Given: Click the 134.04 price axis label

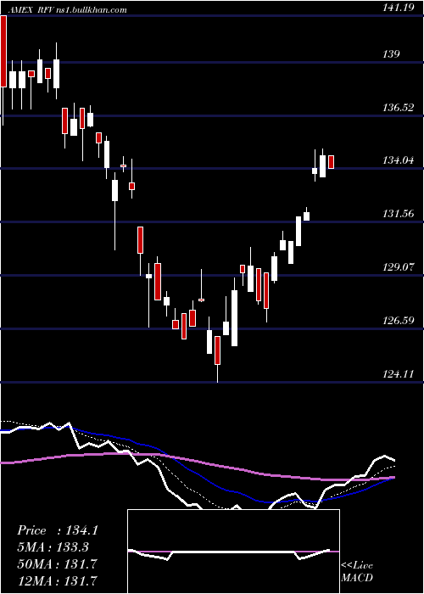Looking at the screenshot, I should click(x=398, y=160).
